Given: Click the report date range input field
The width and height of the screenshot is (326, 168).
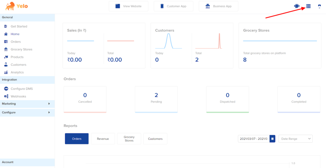Looking at the screenshot, I should tap(254, 138).
